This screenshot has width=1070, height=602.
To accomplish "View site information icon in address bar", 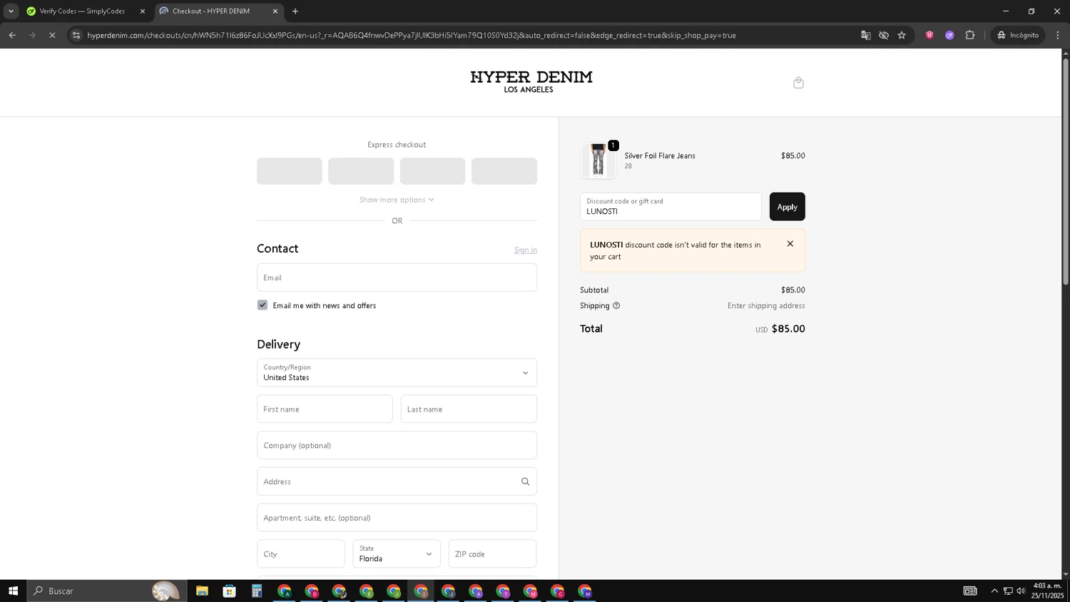I will coord(76,35).
